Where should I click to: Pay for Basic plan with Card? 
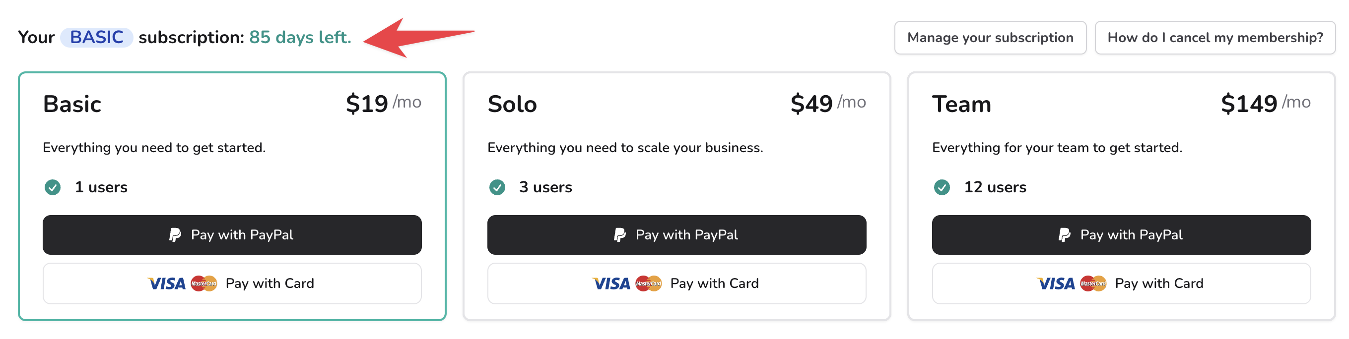click(x=232, y=283)
